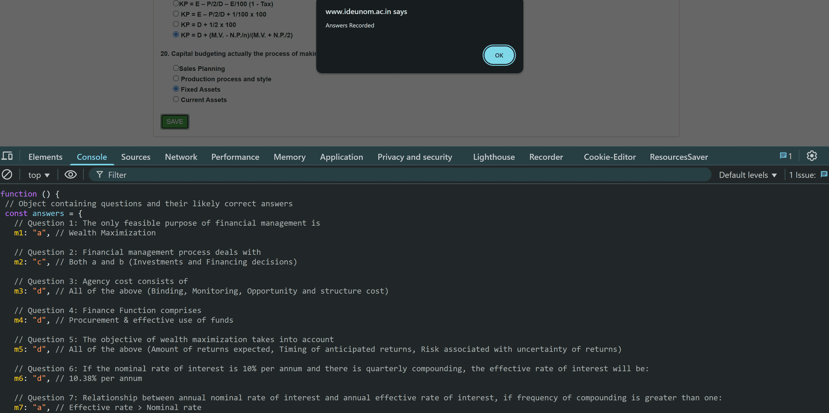Select the Fixed Assets radio button
The height and width of the screenshot is (413, 829).
pyautogui.click(x=176, y=89)
